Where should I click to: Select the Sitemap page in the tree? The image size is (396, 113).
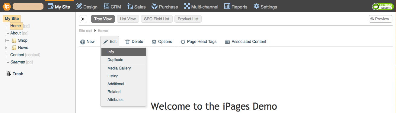(18, 62)
